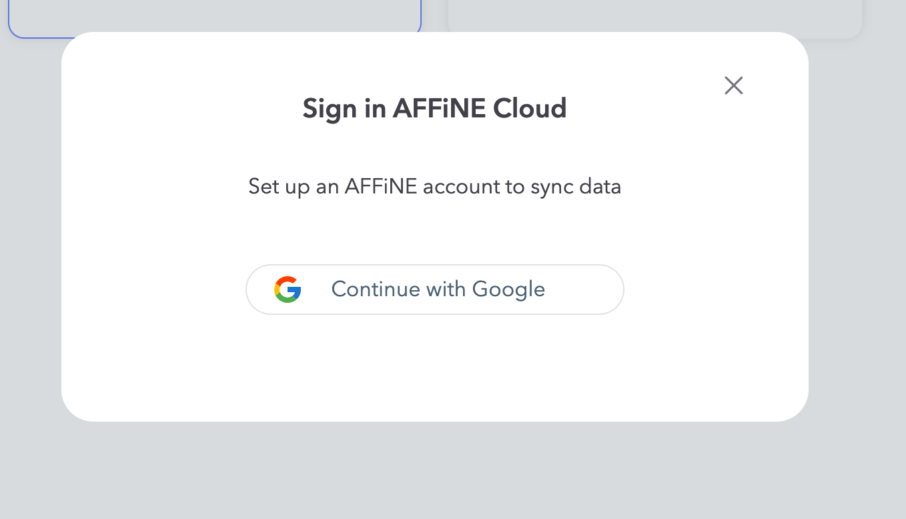Click inside the white dialog panel

434,374
